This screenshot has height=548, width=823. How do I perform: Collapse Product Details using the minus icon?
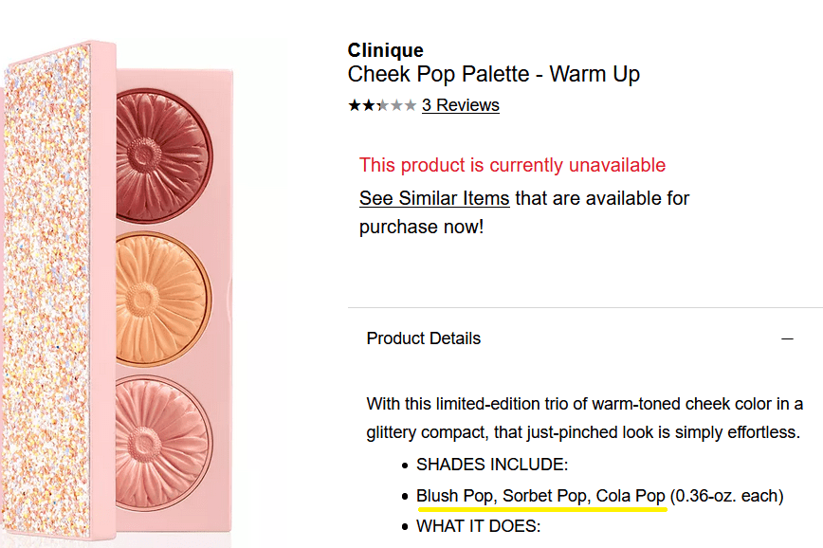(x=786, y=338)
